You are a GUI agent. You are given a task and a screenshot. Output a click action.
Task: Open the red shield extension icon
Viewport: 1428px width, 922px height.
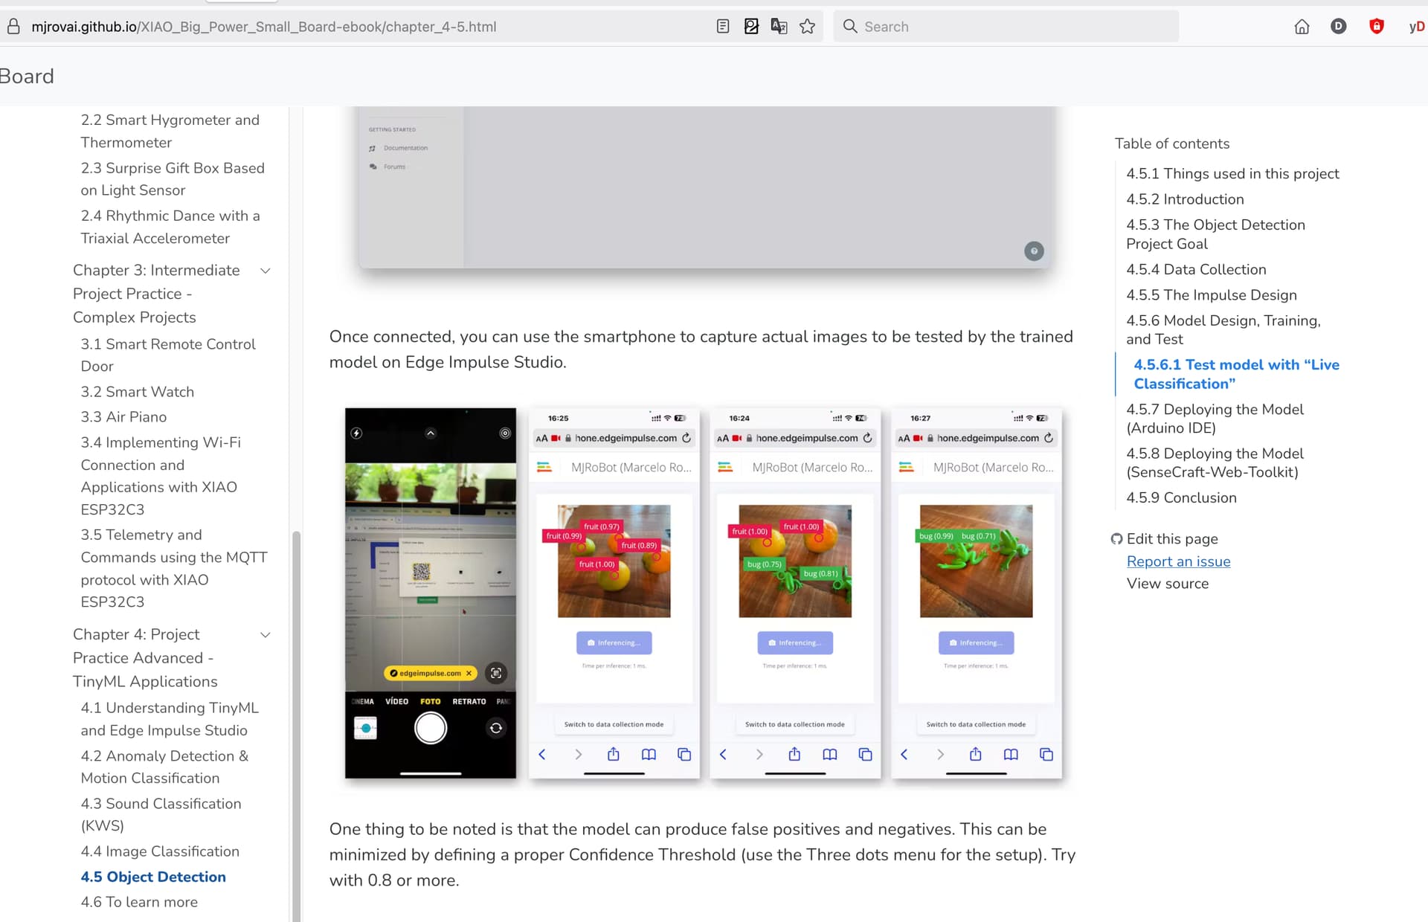point(1377,27)
